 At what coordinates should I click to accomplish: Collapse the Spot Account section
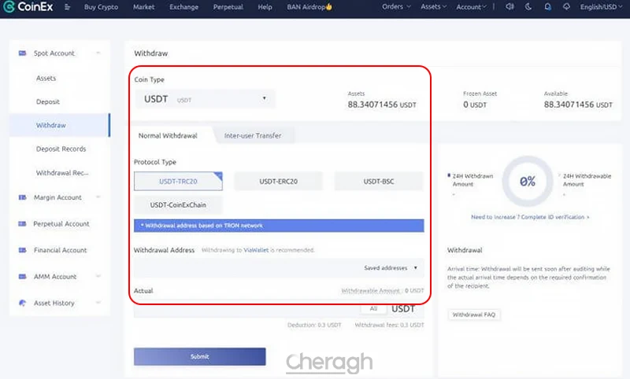[x=98, y=53]
